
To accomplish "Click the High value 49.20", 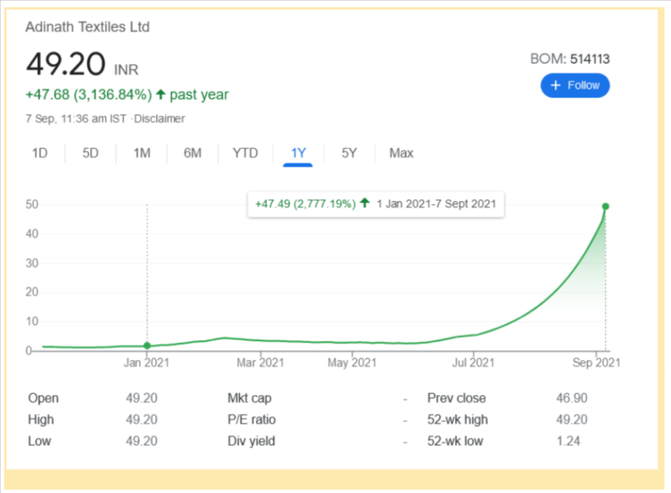I will 142,419.
